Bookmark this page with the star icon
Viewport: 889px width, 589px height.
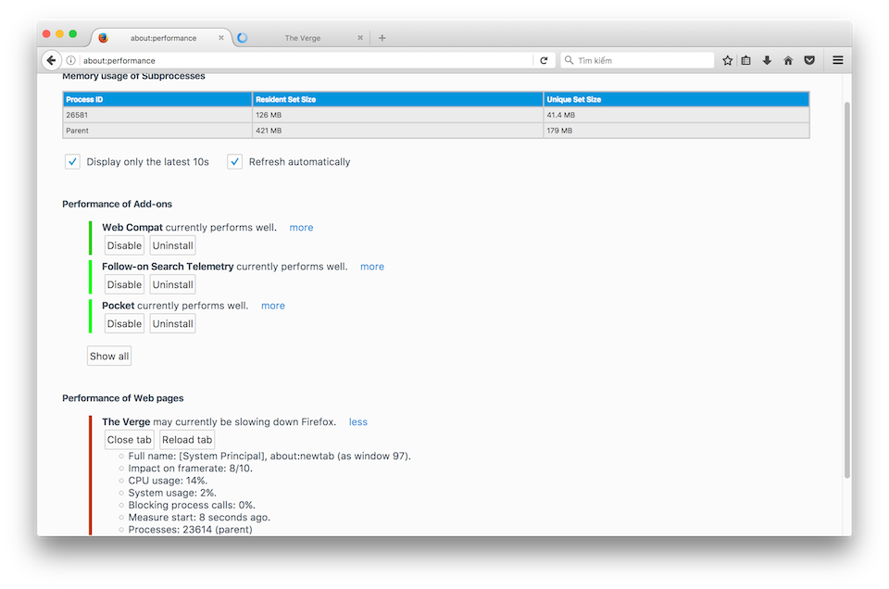point(727,59)
